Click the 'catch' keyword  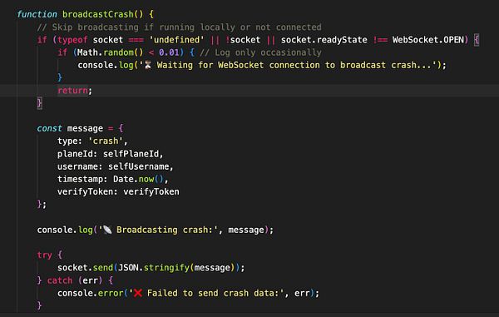[60, 280]
